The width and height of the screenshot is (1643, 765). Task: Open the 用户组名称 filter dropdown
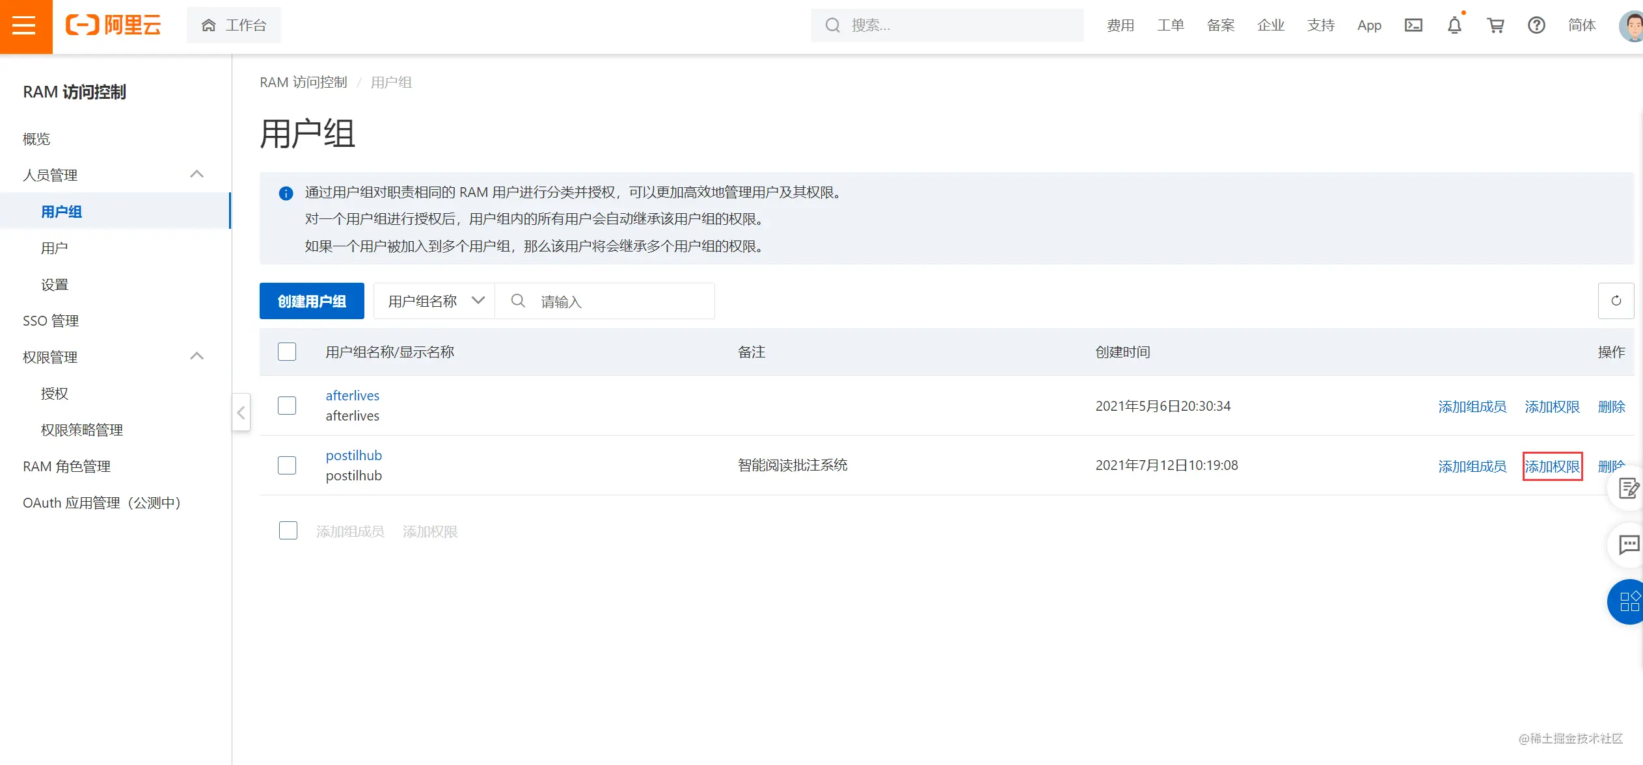pos(434,301)
